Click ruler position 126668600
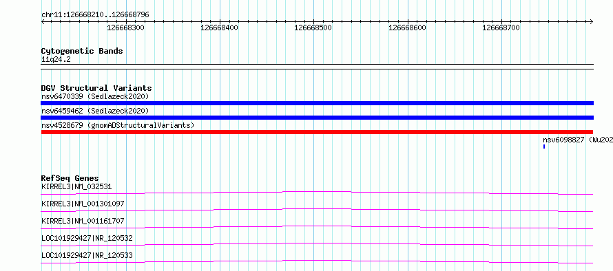This screenshot has width=613, height=271. coord(407,28)
